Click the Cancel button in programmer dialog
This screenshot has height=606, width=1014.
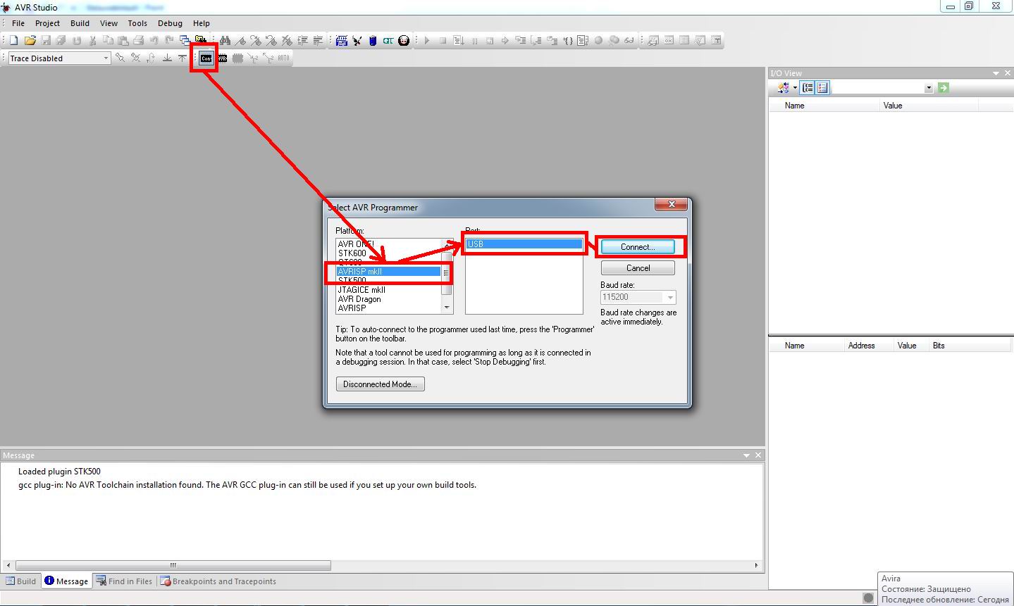[x=638, y=268]
